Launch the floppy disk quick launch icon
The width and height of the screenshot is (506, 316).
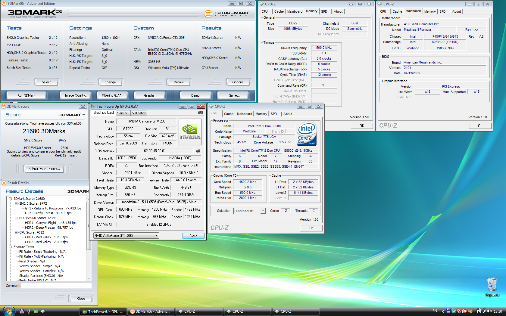[22, 311]
